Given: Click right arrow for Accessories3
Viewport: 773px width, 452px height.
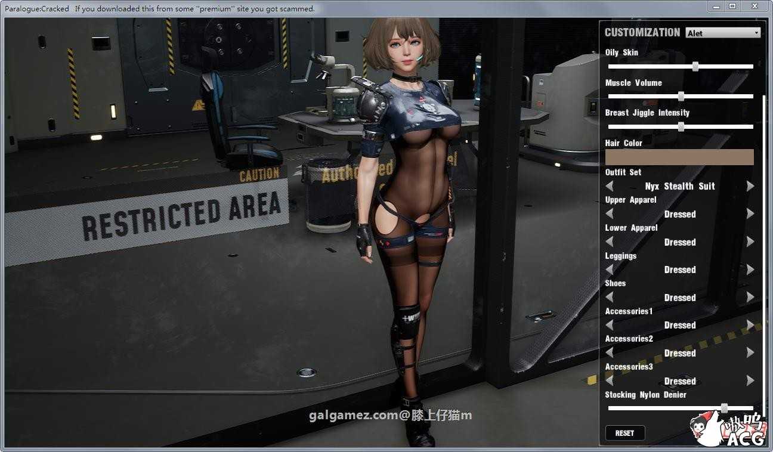Looking at the screenshot, I should pos(750,380).
